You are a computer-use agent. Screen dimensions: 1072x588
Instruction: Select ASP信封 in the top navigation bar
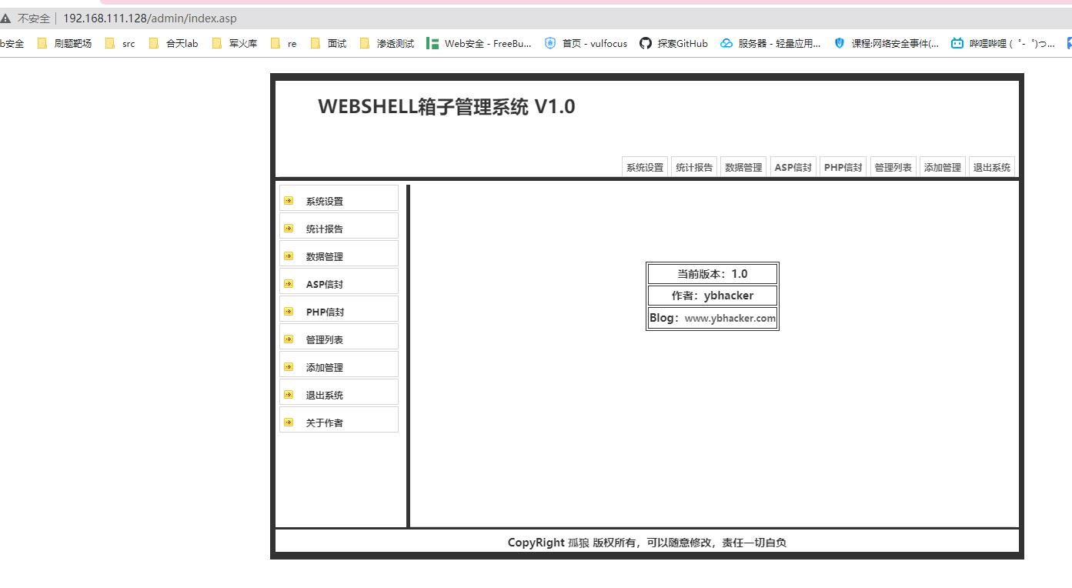point(793,167)
